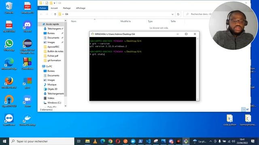Open the Docker Desktop shortcut
This screenshot has height=145, width=259.
[28, 120]
